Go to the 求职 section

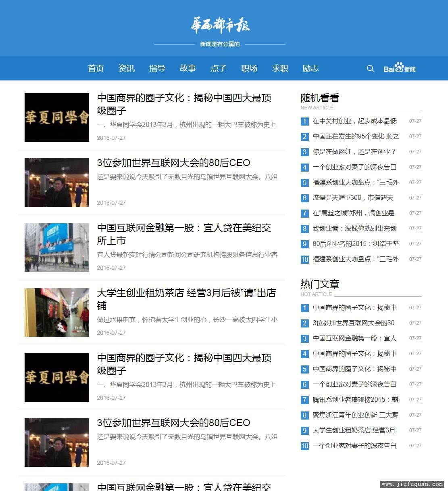pos(280,68)
